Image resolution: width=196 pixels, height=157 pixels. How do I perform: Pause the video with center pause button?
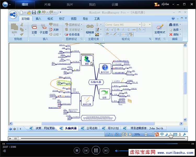[96, 150]
